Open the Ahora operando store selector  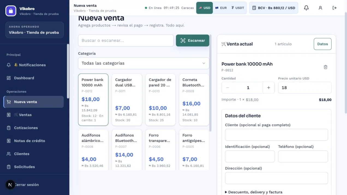35,30
